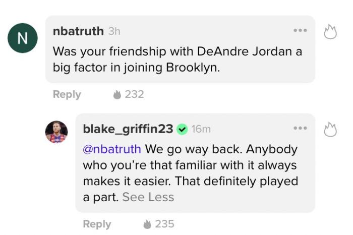Image resolution: width=353 pixels, height=235 pixels.
Task: Click the 16m timestamp on the reply
Action: [201, 129]
